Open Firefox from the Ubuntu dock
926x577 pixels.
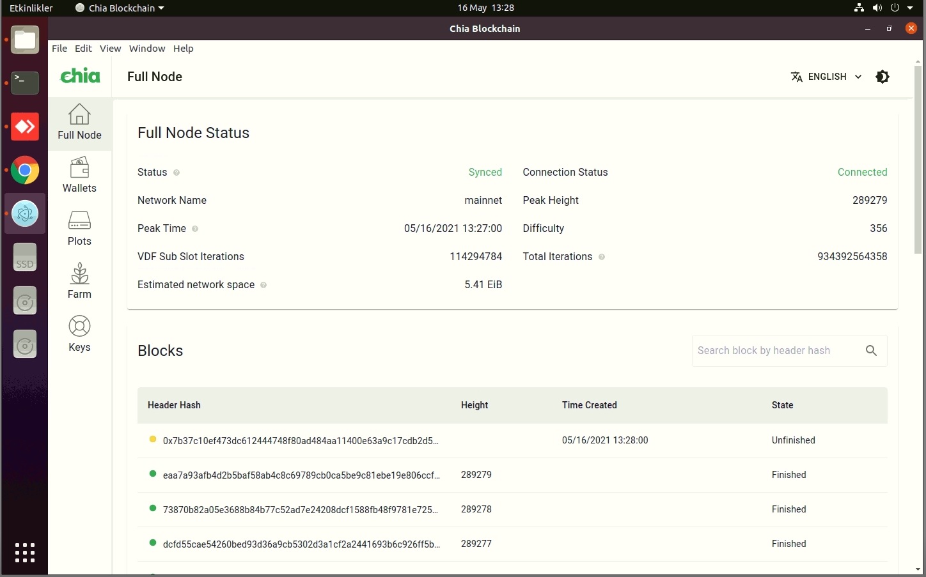tap(24, 171)
